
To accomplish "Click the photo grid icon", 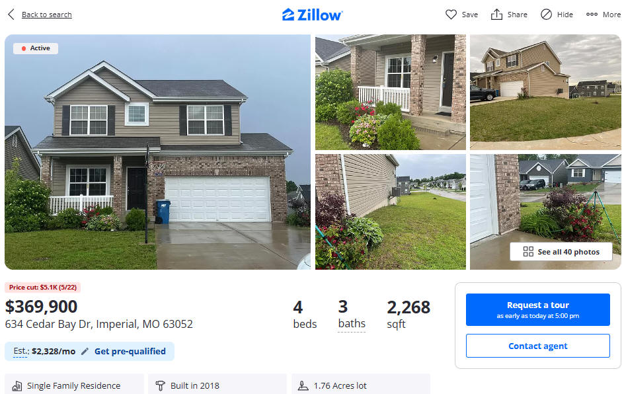I will point(528,252).
